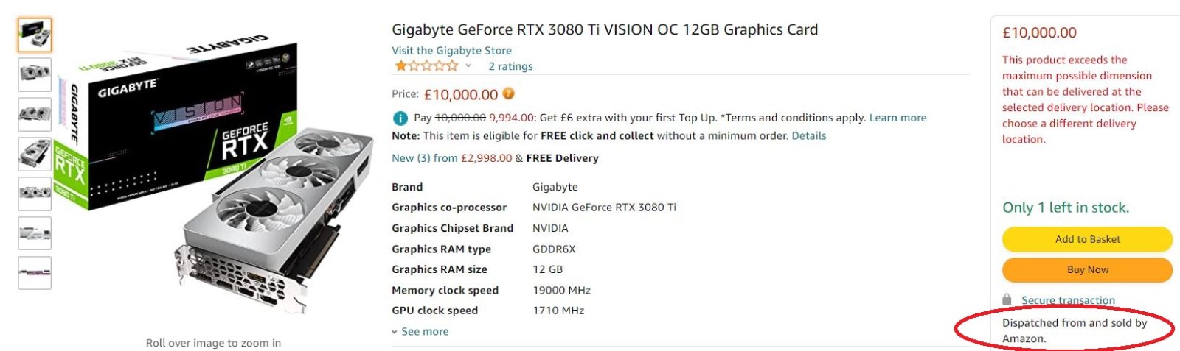Open the 2 ratings link
The image size is (1180, 351).
[x=510, y=66]
